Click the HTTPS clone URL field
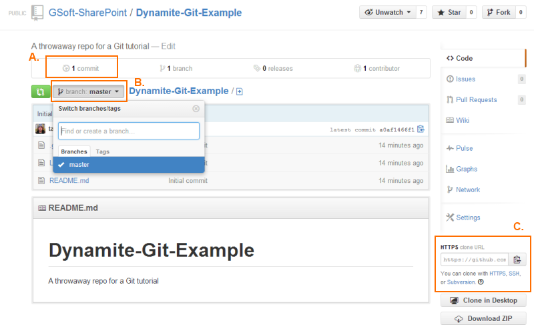The image size is (534, 331). 475,260
